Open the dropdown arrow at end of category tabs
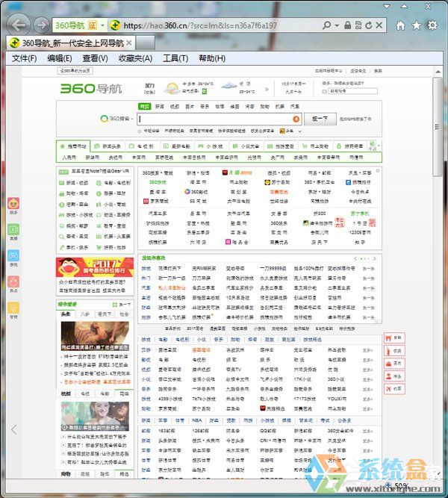 point(379,146)
